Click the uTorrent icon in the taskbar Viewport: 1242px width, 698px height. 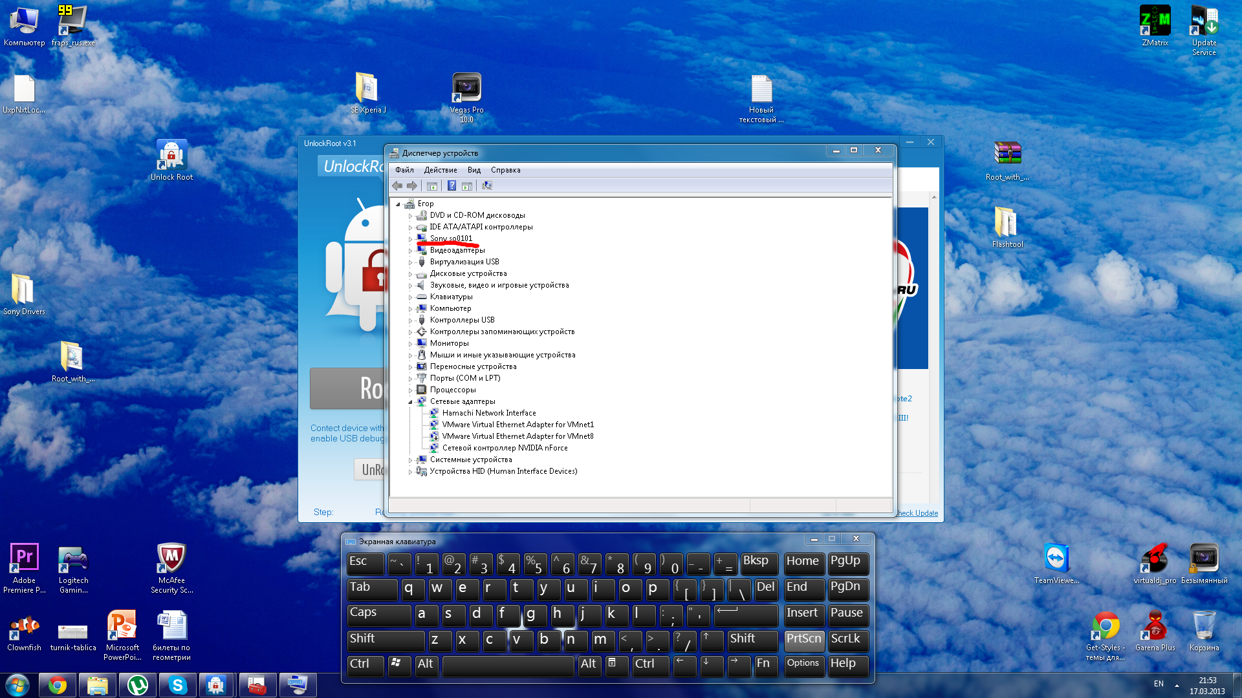tap(137, 685)
